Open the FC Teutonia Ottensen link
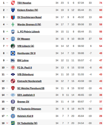 (29, 109)
